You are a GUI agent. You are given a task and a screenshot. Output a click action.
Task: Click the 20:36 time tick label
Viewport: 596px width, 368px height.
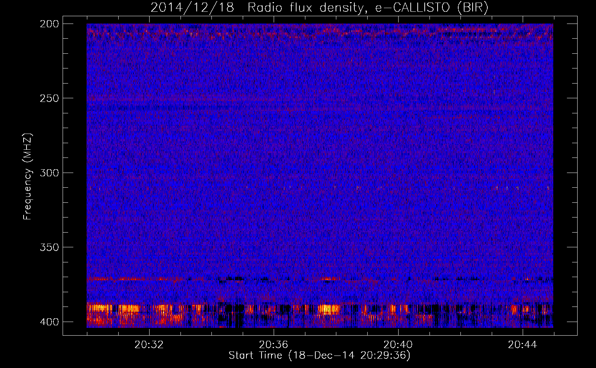click(274, 345)
